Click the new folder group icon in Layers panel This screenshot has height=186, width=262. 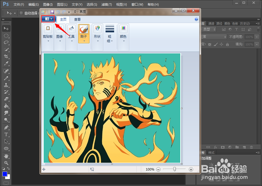coord(237,147)
